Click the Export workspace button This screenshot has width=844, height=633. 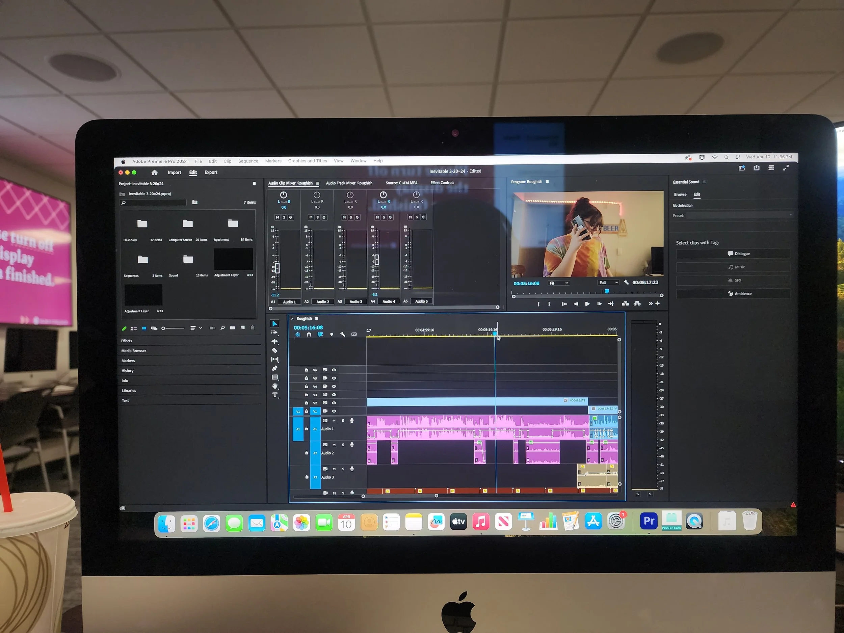[x=211, y=173]
